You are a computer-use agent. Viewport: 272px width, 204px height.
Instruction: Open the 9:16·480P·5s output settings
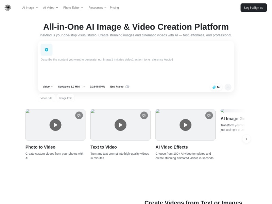97,87
